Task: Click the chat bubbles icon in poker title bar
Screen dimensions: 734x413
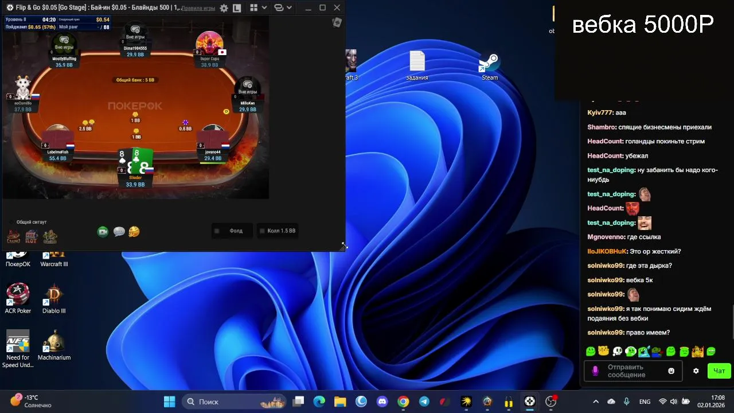Action: [278, 8]
